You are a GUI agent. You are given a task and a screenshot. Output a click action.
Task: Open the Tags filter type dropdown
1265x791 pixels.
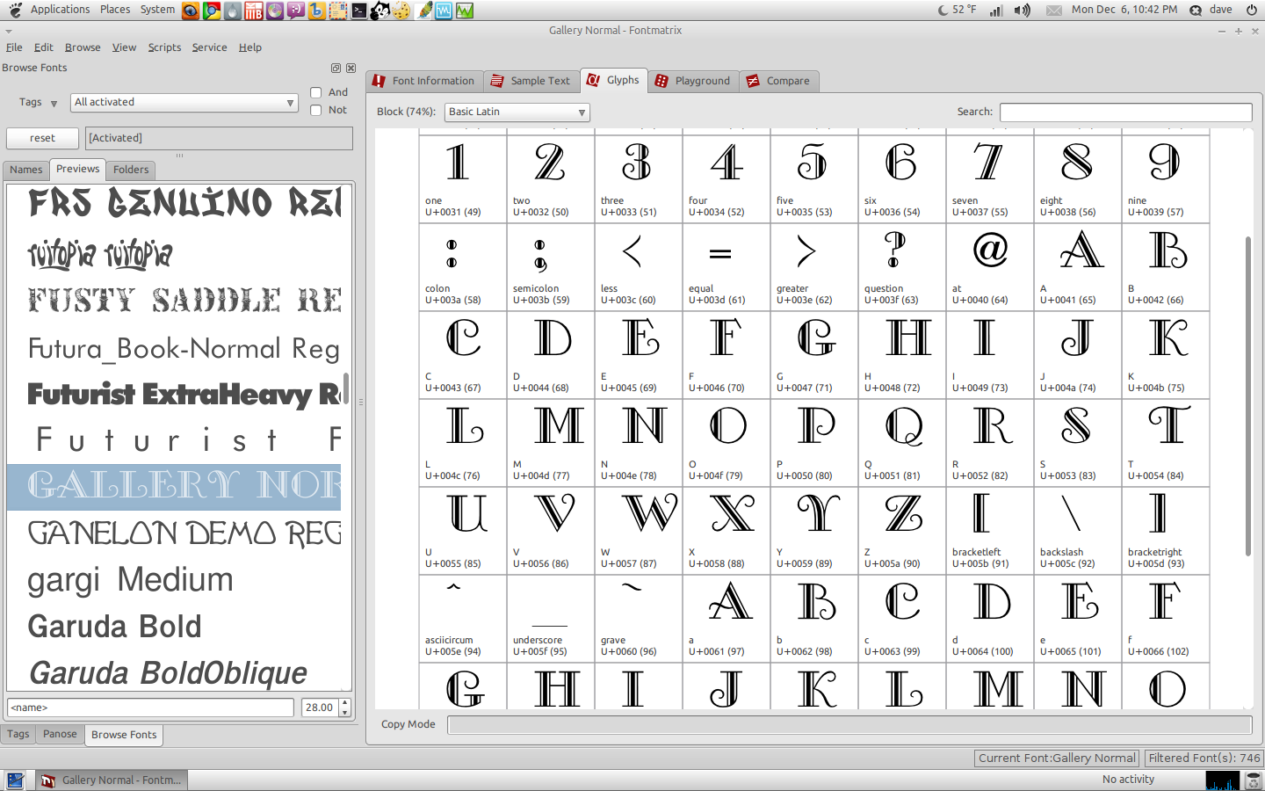point(38,103)
